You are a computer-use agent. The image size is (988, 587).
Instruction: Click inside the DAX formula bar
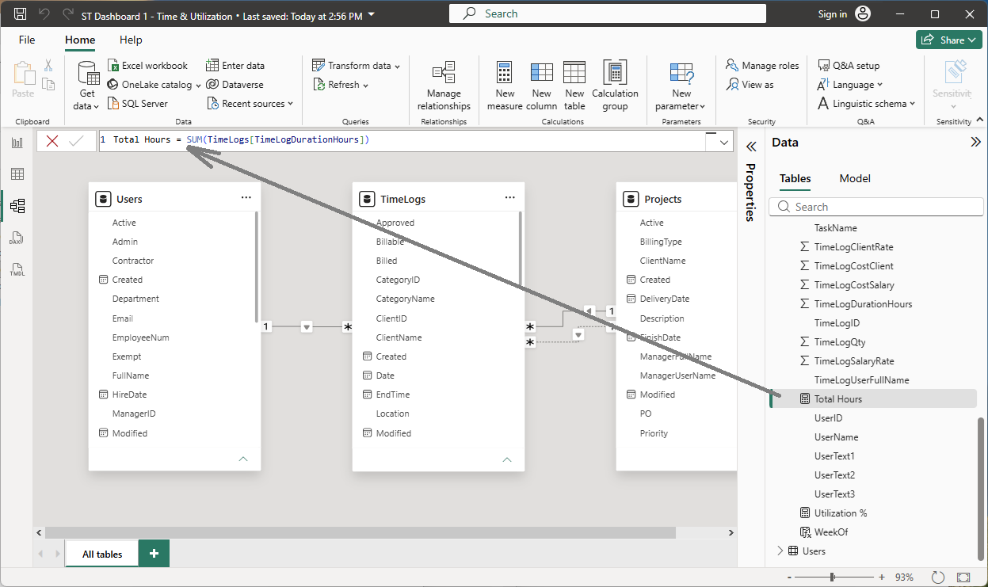pyautogui.click(x=402, y=140)
